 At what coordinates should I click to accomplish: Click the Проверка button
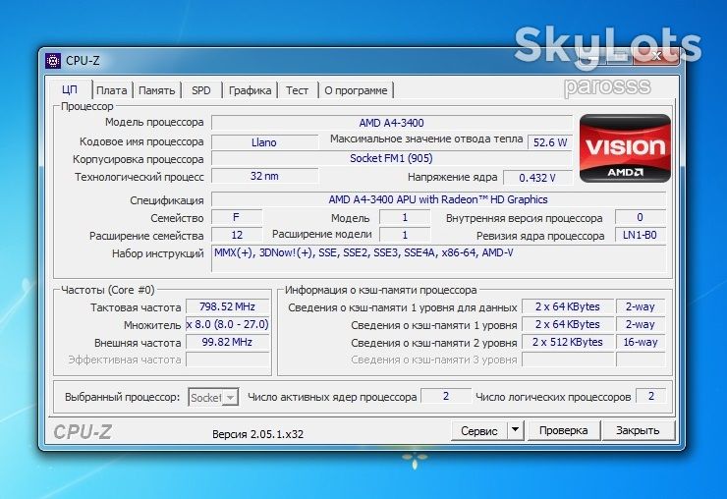563,430
